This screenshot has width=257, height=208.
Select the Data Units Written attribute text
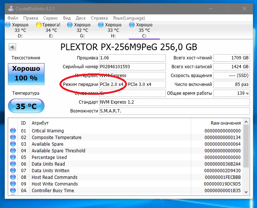(51, 170)
